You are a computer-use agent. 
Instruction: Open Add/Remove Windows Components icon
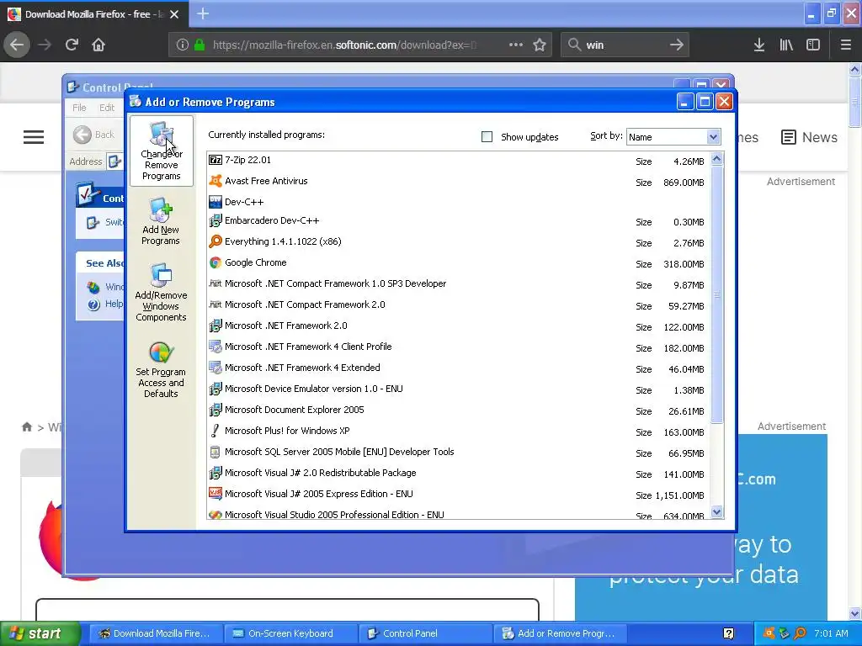(x=161, y=292)
